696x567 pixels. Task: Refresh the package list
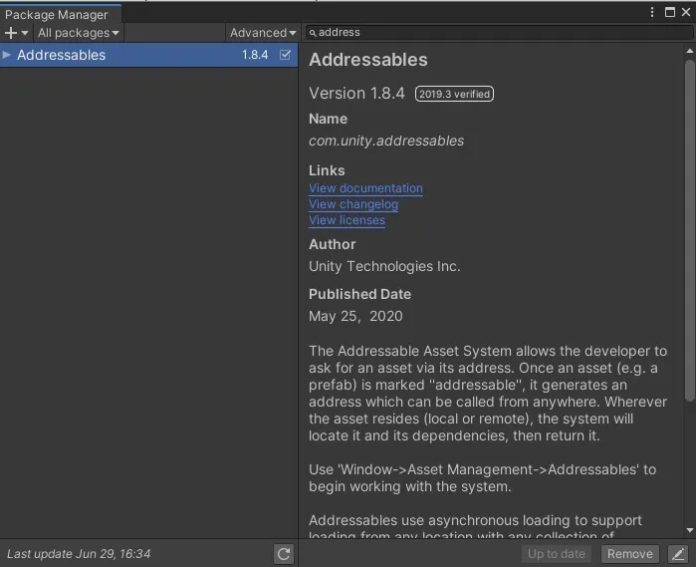(284, 554)
